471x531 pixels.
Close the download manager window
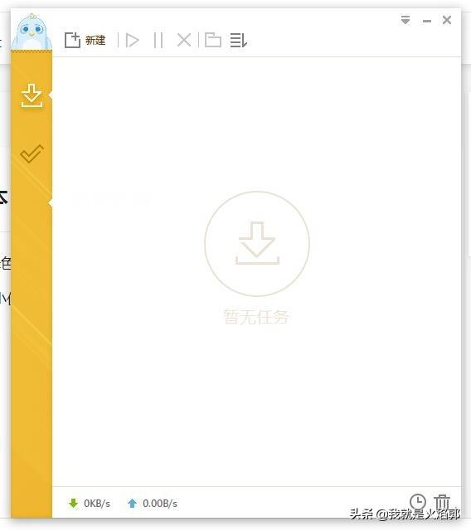coord(447,20)
